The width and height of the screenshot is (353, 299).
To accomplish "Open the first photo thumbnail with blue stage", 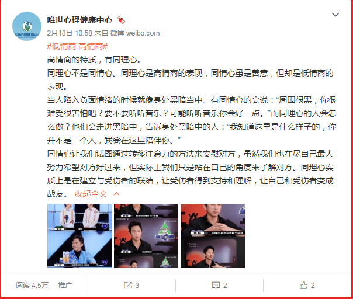I will [79, 236].
